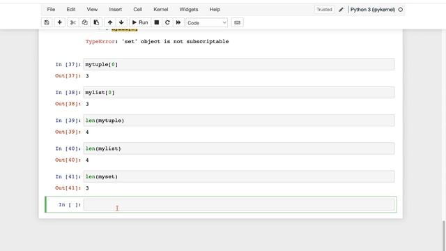Open the Widgets menu

(189, 9)
